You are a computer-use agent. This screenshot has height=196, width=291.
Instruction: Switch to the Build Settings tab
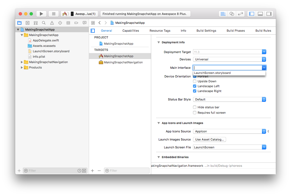point(206,31)
